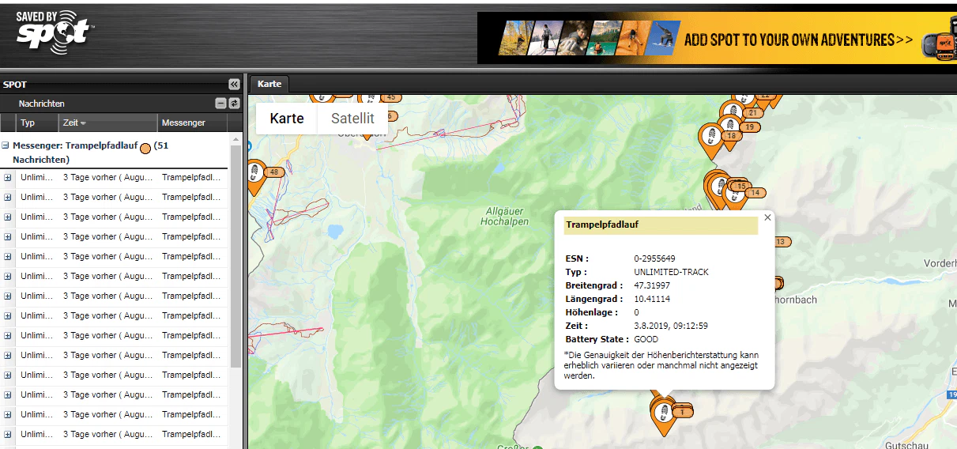The image size is (957, 449).
Task: Select footprint marker number 18
Action: click(710, 138)
